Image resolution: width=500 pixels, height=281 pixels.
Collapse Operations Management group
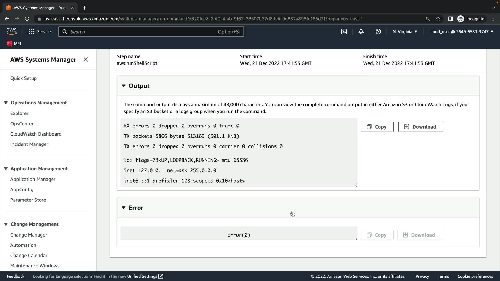pos(6,103)
